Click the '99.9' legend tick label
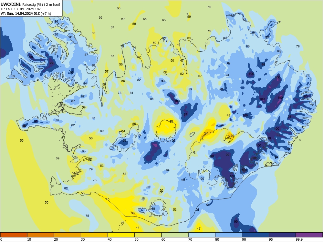This screenshot has width=323, height=242. click(299, 239)
